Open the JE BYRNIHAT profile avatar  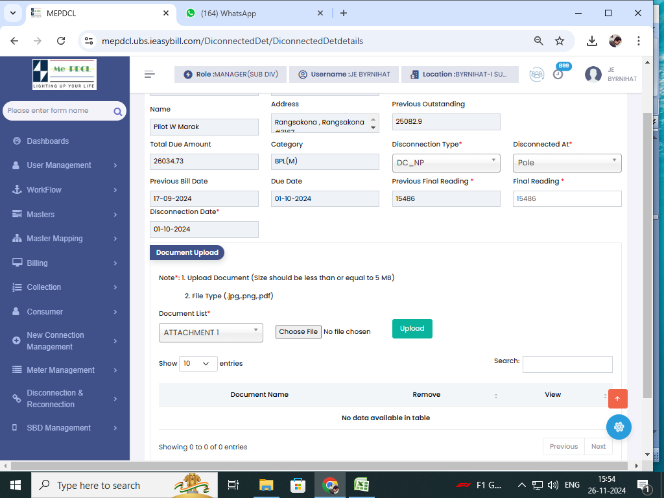(593, 75)
